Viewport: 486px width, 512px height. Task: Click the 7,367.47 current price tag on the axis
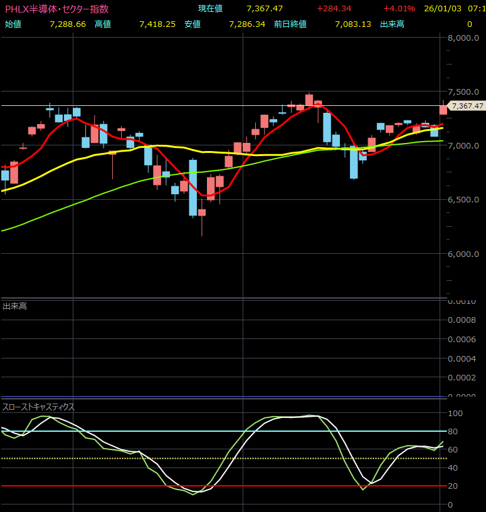(467, 106)
